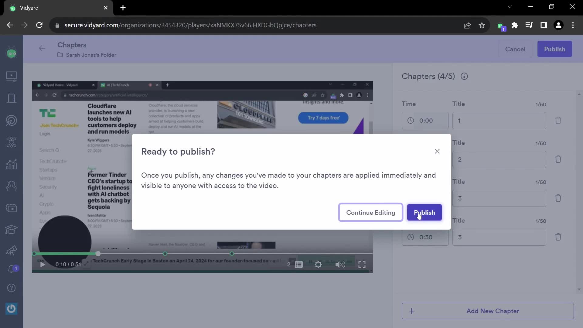Play the video in the player
This screenshot has height=328, width=583.
coord(43,265)
